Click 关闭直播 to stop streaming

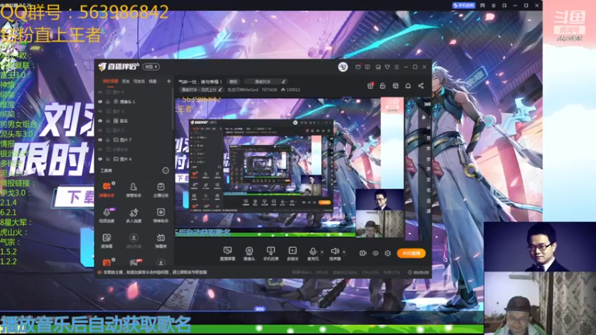coord(411,253)
